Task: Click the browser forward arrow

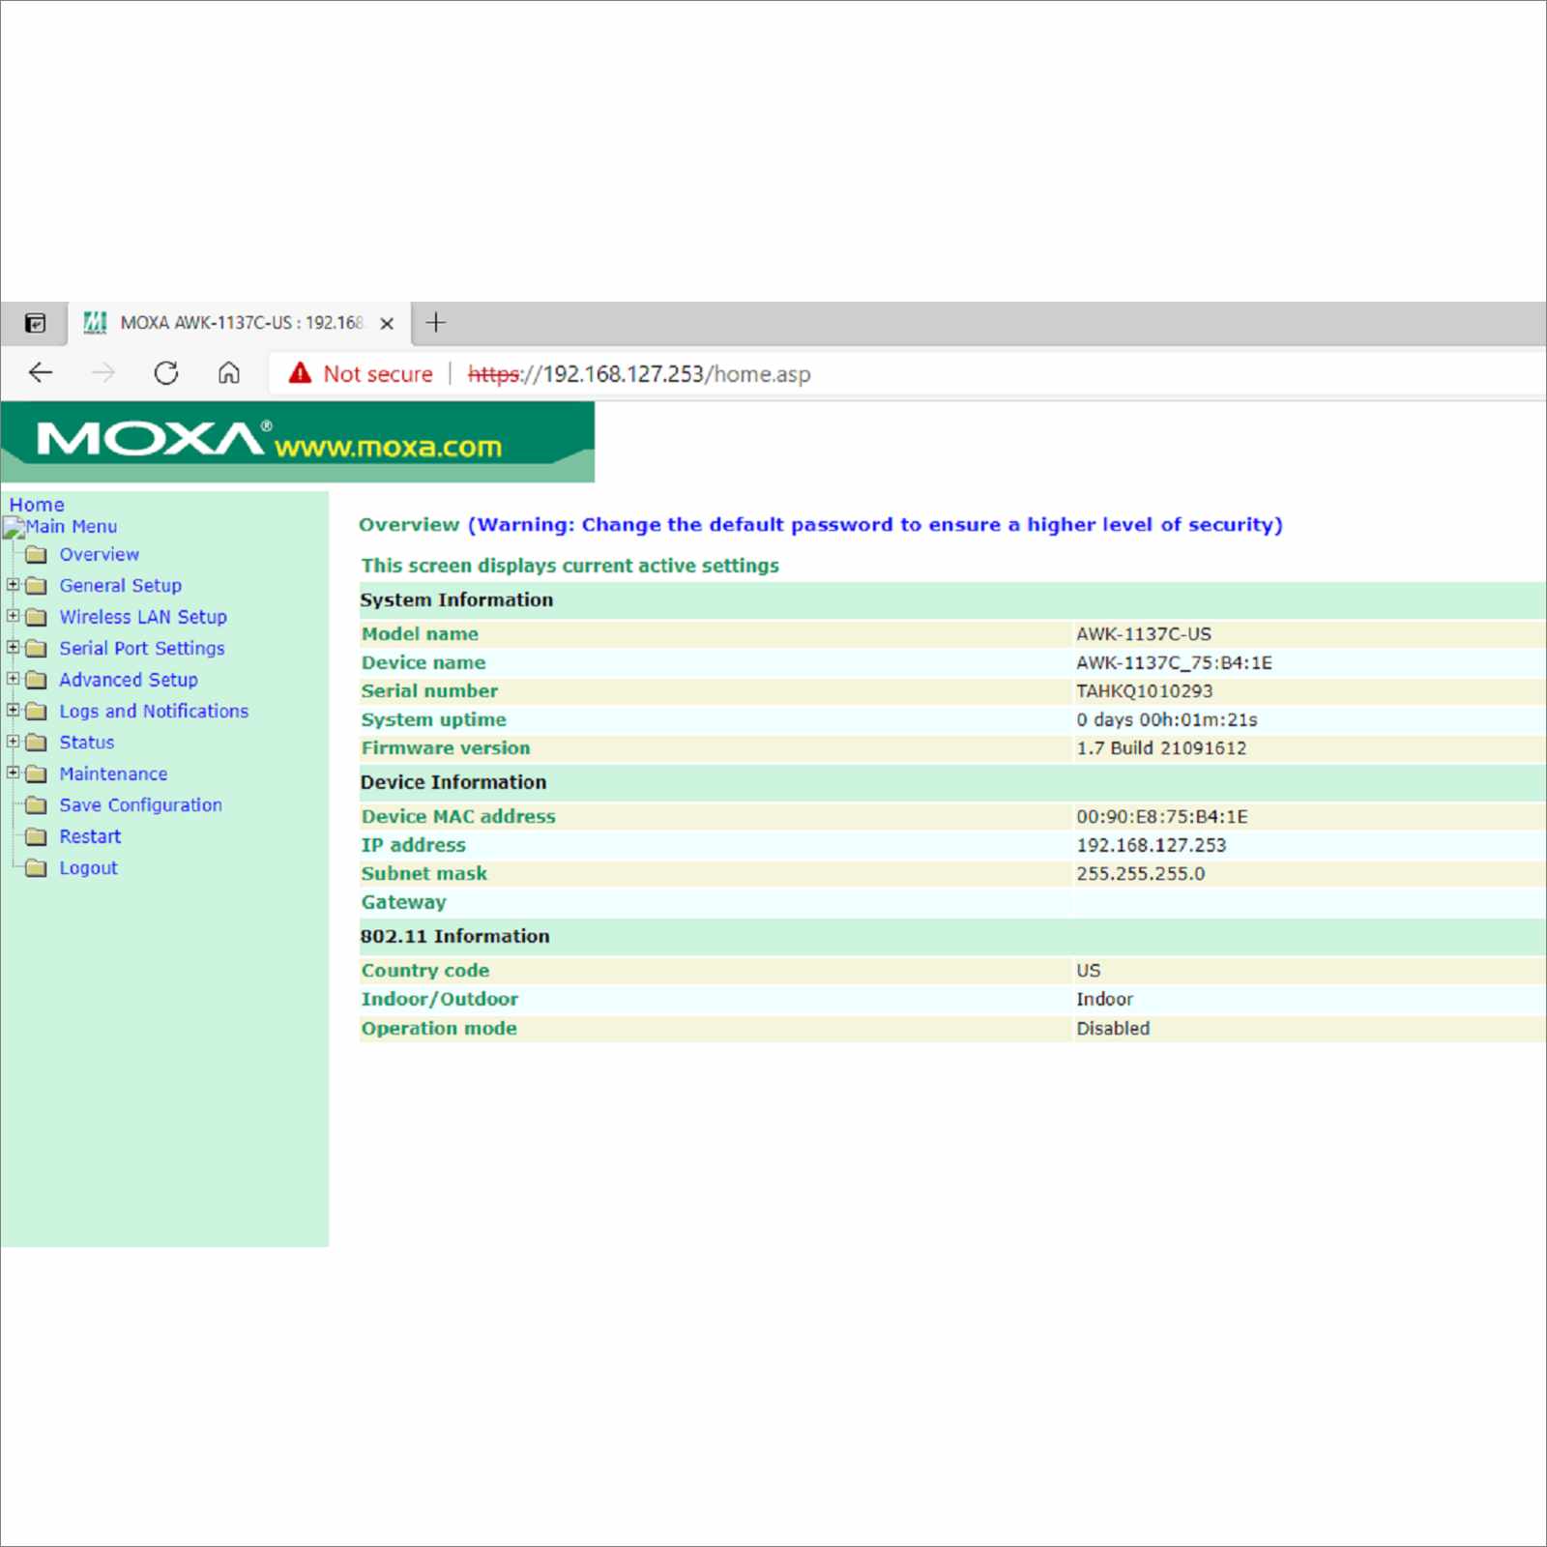Action: click(x=102, y=372)
